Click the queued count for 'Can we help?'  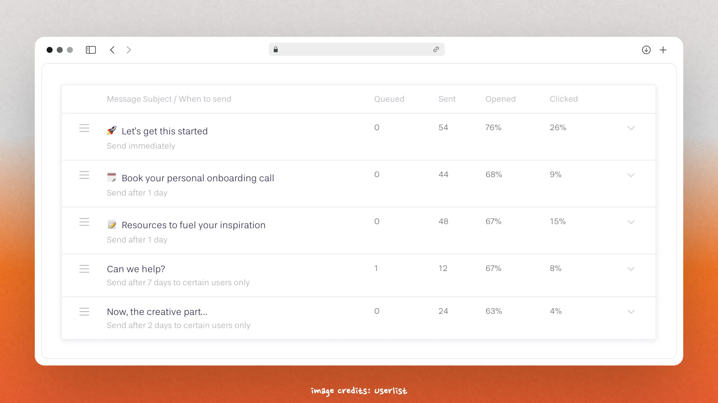click(376, 268)
